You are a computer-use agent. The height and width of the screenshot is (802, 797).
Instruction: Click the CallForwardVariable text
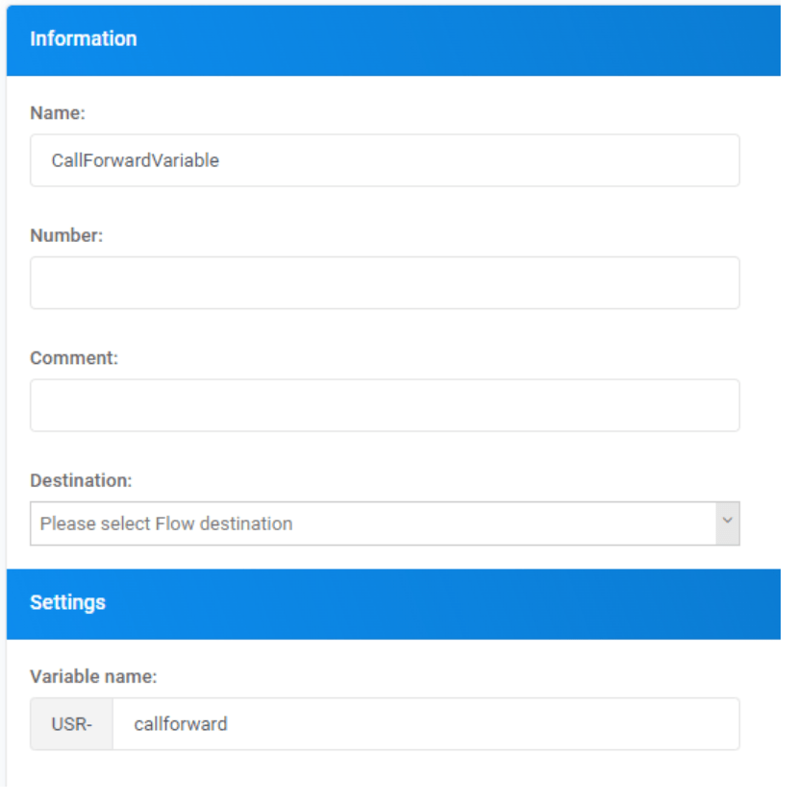(136, 160)
